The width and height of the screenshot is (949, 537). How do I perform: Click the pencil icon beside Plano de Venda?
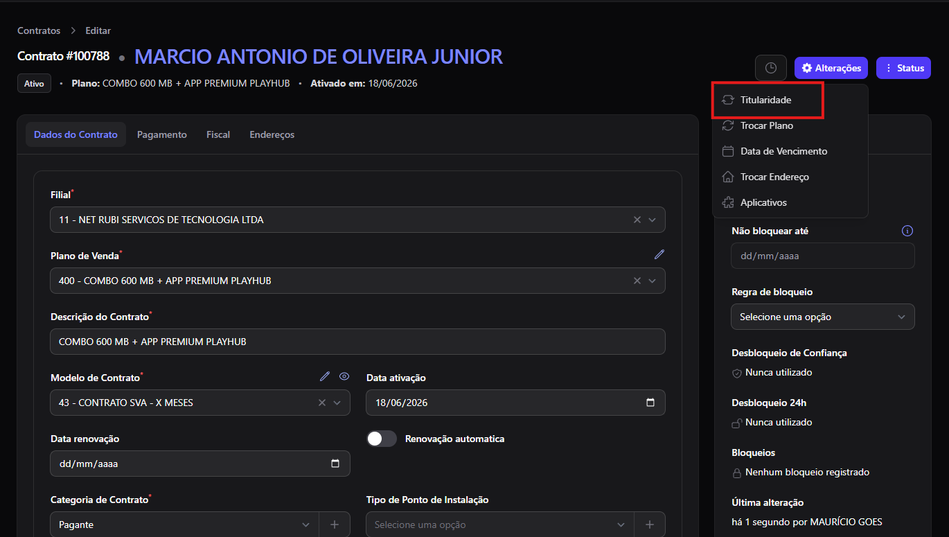point(659,254)
